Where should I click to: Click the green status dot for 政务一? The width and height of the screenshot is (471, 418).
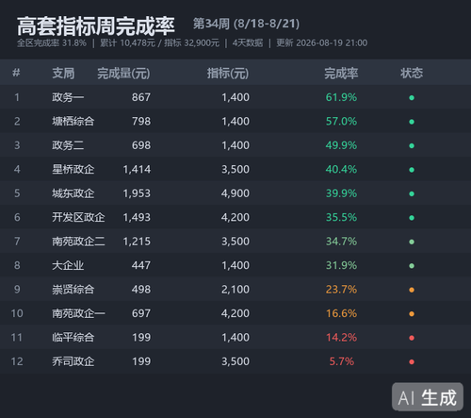click(412, 98)
